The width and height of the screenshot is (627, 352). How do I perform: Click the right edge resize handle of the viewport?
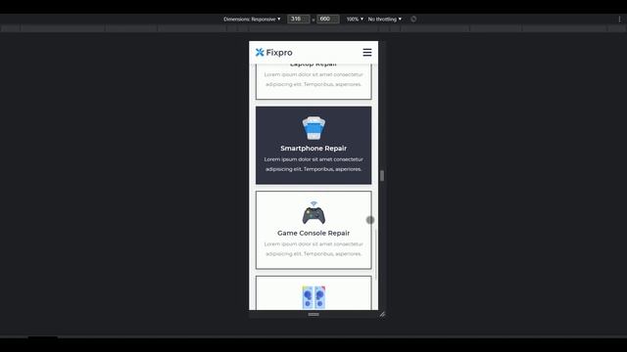[382, 176]
